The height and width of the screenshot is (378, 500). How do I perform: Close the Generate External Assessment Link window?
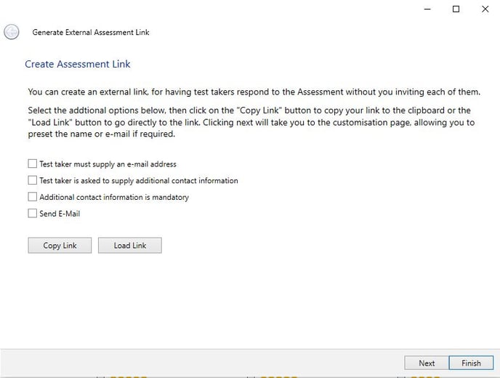click(485, 9)
